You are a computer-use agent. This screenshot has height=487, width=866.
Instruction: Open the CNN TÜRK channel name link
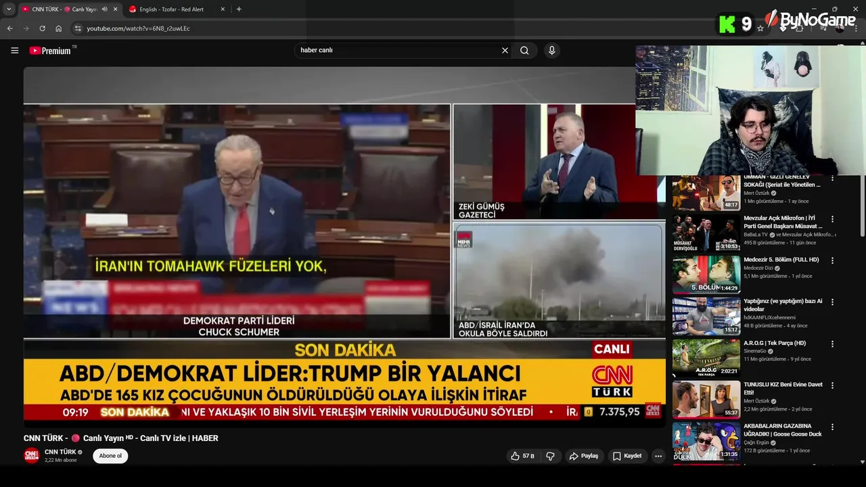(x=60, y=452)
